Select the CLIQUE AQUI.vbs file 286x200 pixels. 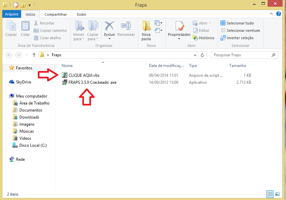point(81,75)
